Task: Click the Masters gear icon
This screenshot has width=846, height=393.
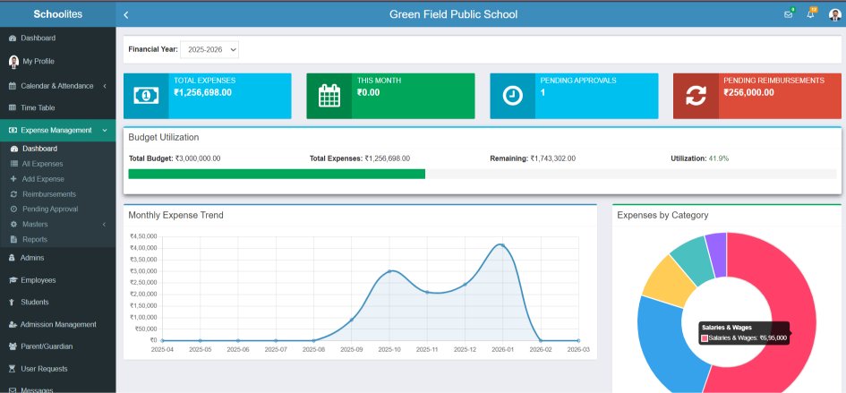Action: (x=14, y=224)
